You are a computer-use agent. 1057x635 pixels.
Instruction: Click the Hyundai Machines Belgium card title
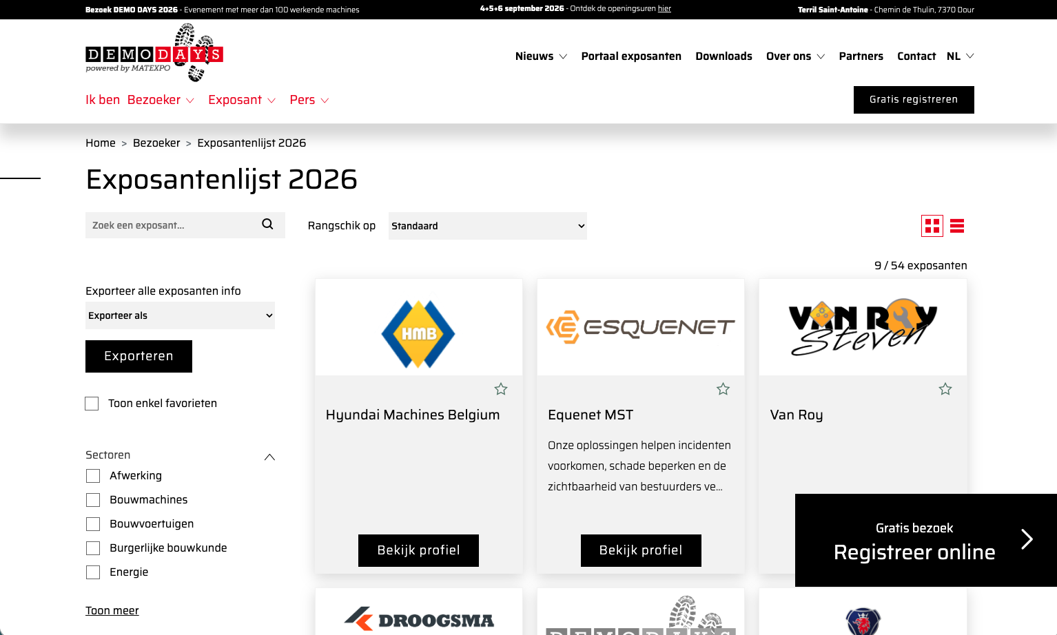(413, 415)
